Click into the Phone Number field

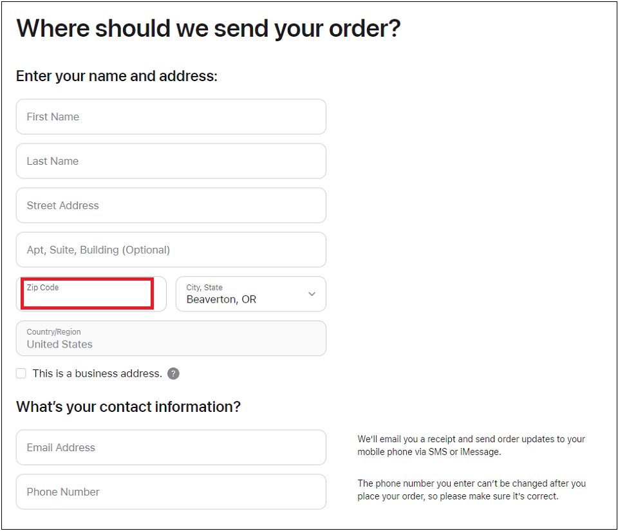[171, 492]
